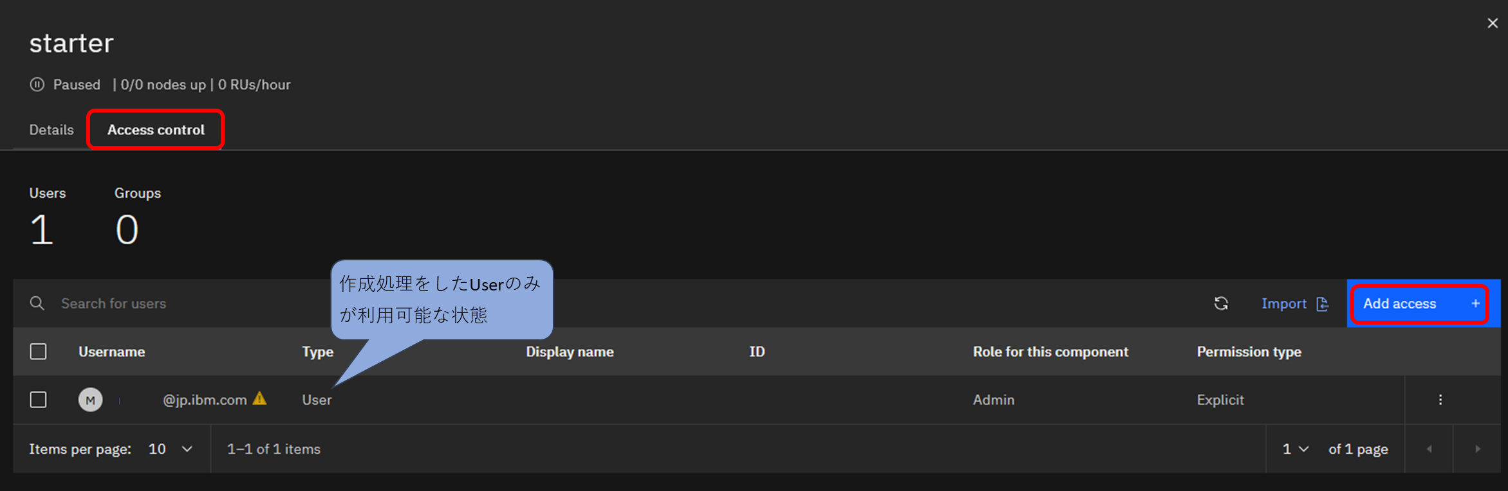
Task: Click the search magnifier icon
Action: tap(37, 303)
